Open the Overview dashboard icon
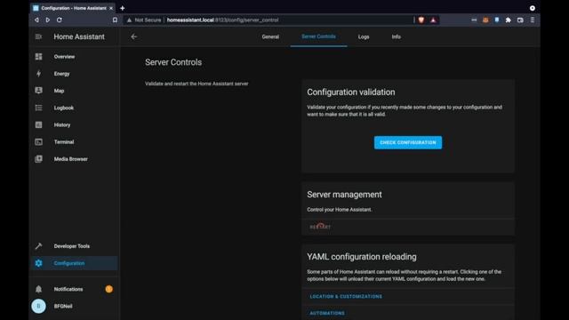 pos(38,57)
